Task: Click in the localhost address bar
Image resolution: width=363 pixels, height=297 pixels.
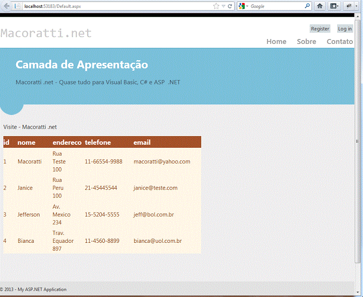Action: click(116, 6)
